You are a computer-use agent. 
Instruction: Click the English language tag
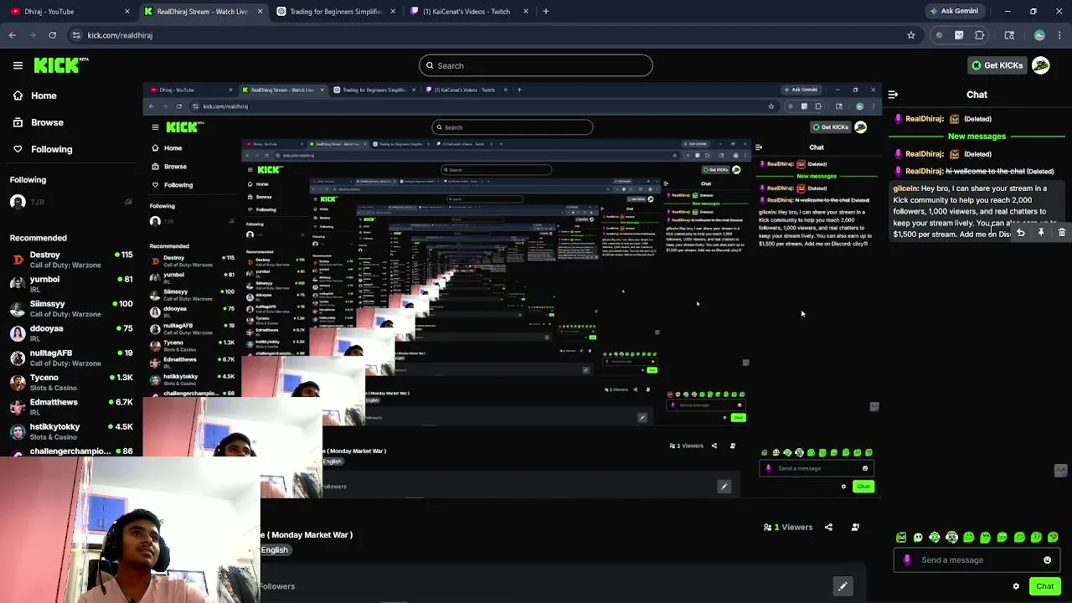click(x=275, y=550)
